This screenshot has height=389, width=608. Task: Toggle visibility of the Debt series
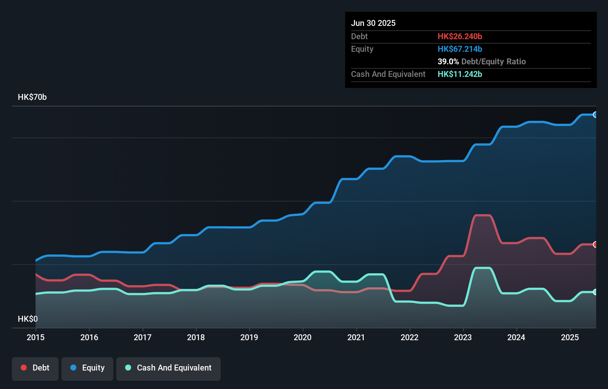point(35,368)
